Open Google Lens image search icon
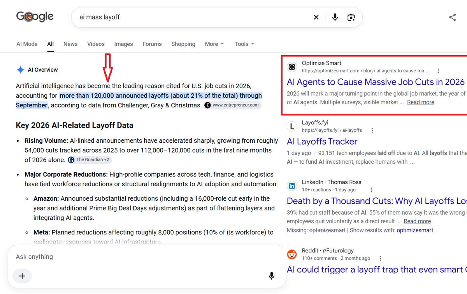Screen dimensions: 467x294 (351, 17)
